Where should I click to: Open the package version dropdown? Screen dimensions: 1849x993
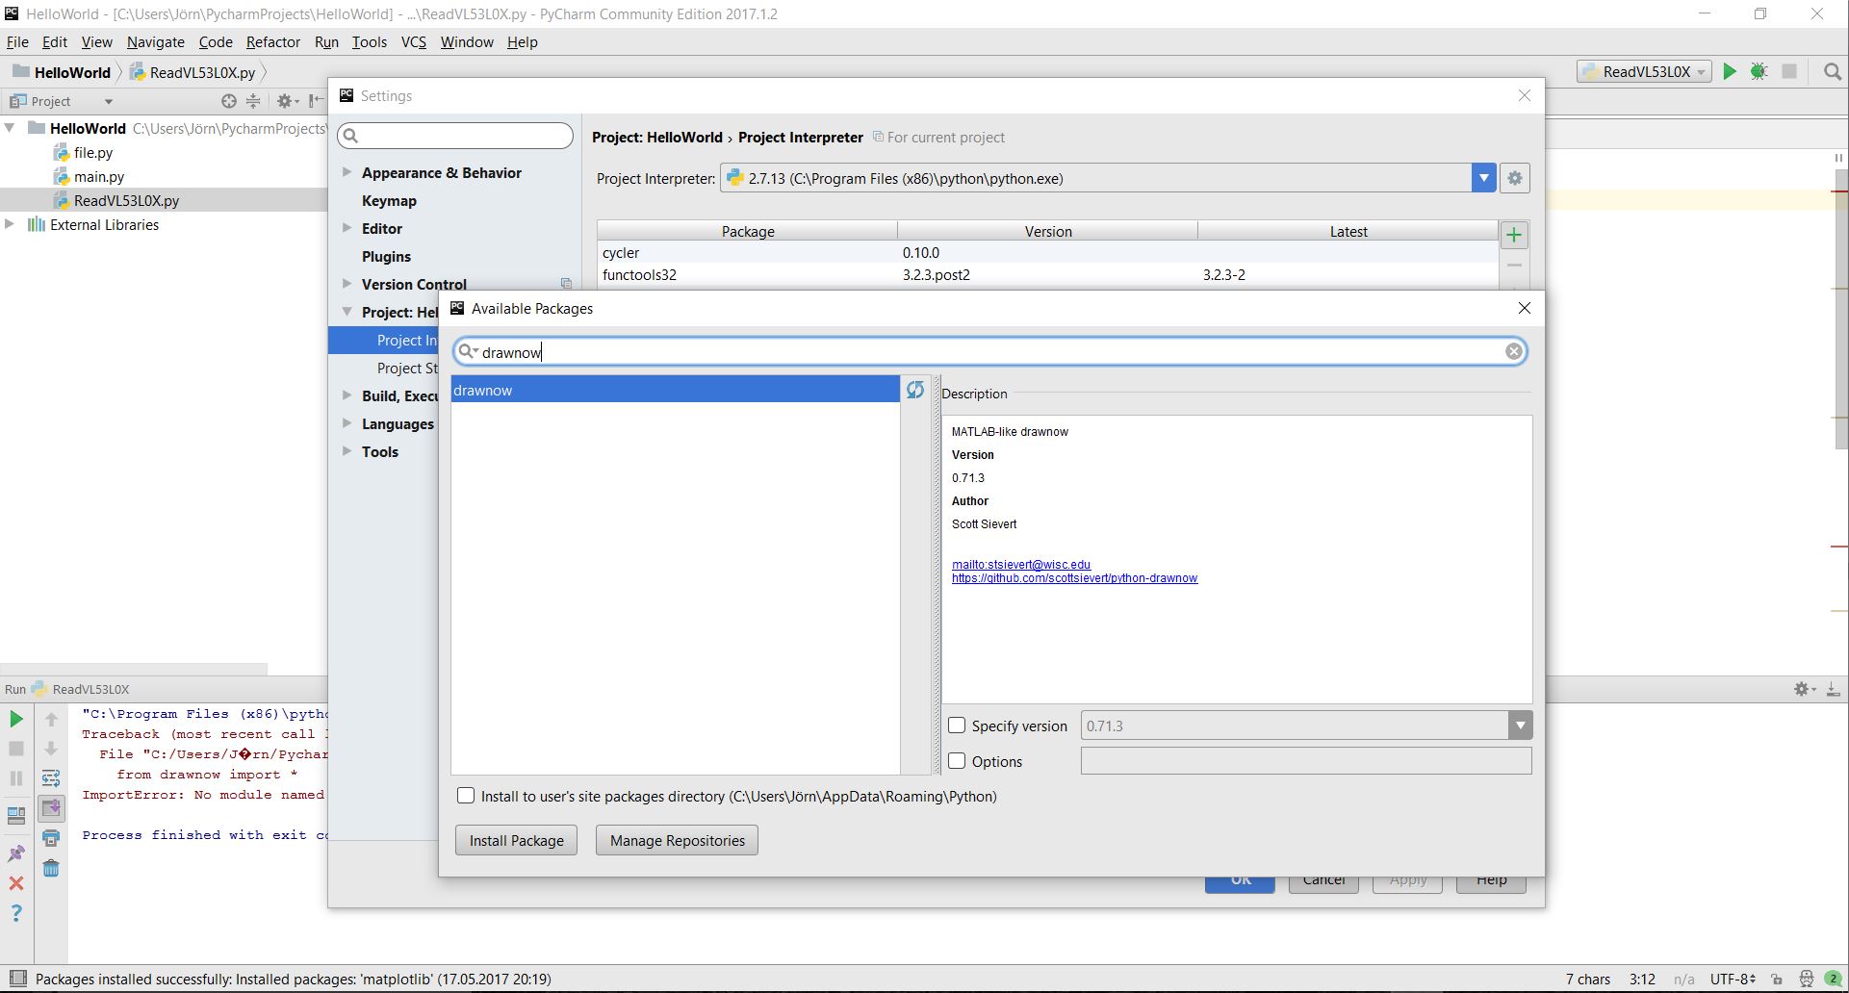(x=1520, y=726)
